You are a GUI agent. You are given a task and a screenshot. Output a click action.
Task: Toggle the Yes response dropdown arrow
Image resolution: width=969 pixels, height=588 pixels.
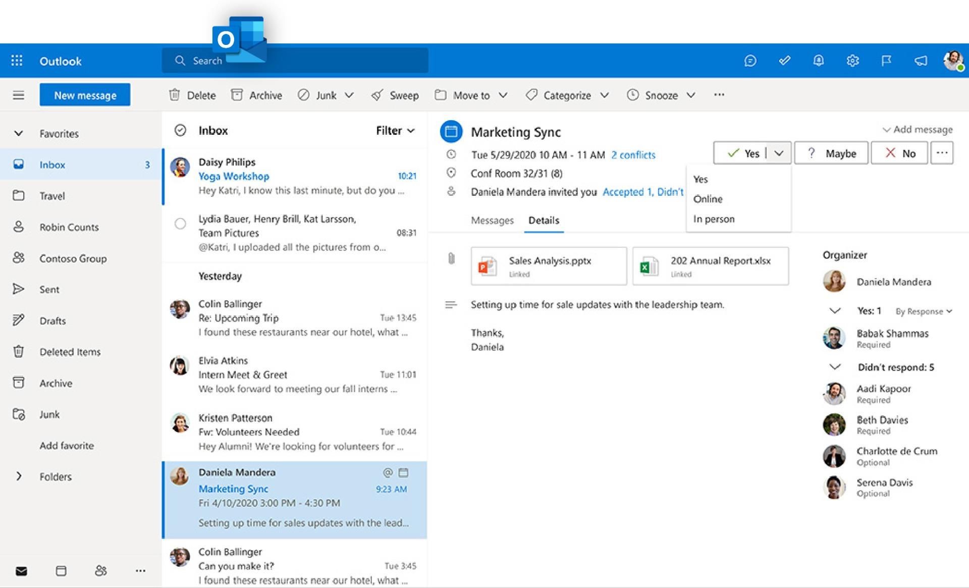tap(779, 153)
